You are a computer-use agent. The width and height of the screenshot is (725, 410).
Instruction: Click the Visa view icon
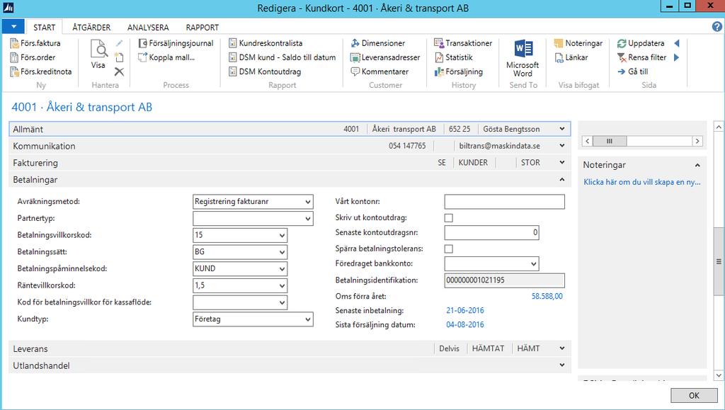click(x=98, y=54)
